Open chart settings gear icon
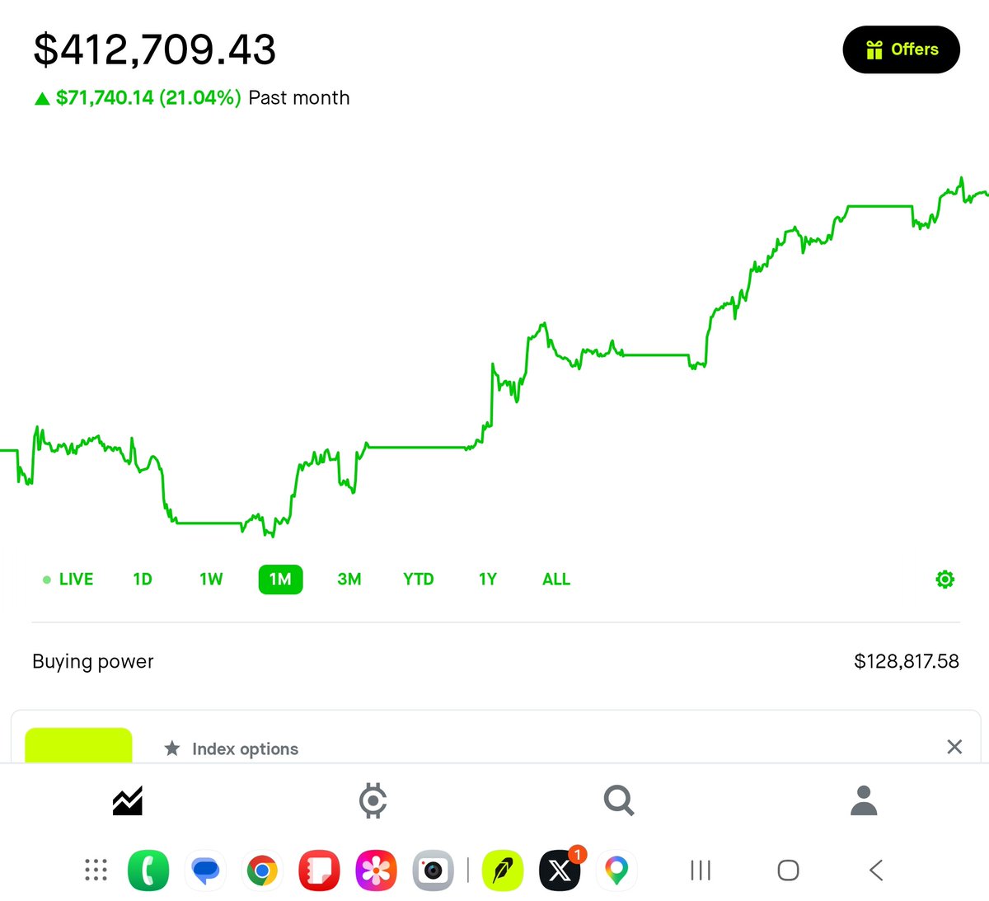The image size is (989, 901). 945,580
